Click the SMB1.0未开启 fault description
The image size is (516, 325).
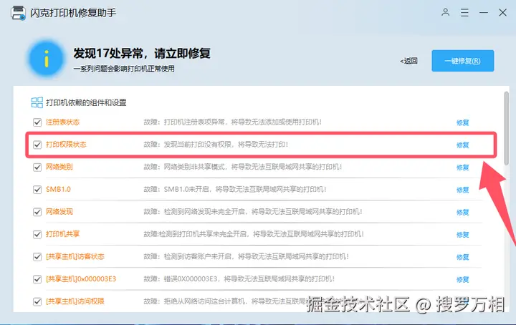tap(235, 189)
